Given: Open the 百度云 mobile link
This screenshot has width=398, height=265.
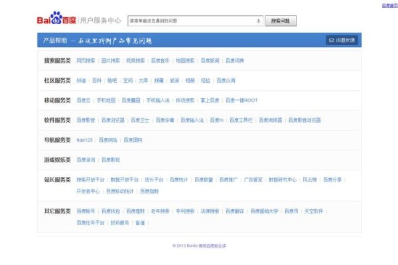Looking at the screenshot, I should coord(84,100).
